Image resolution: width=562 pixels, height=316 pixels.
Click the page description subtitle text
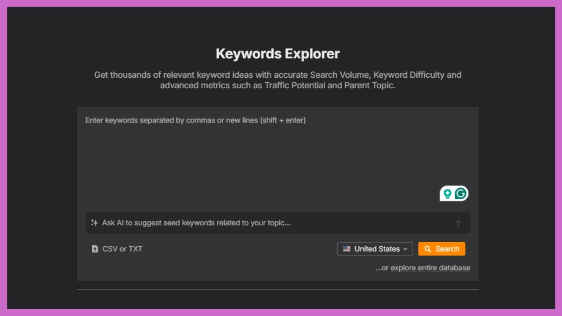tap(277, 80)
